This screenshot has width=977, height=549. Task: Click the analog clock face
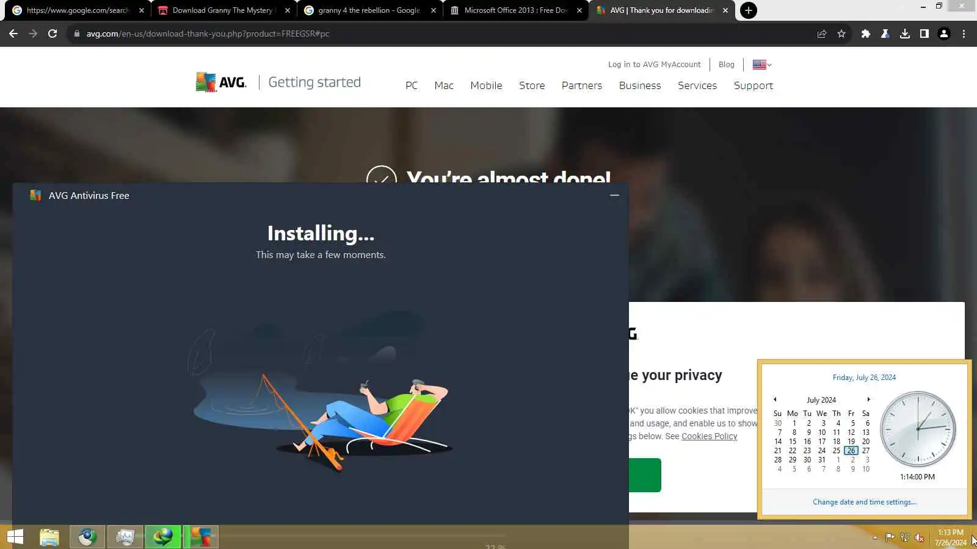tap(918, 429)
